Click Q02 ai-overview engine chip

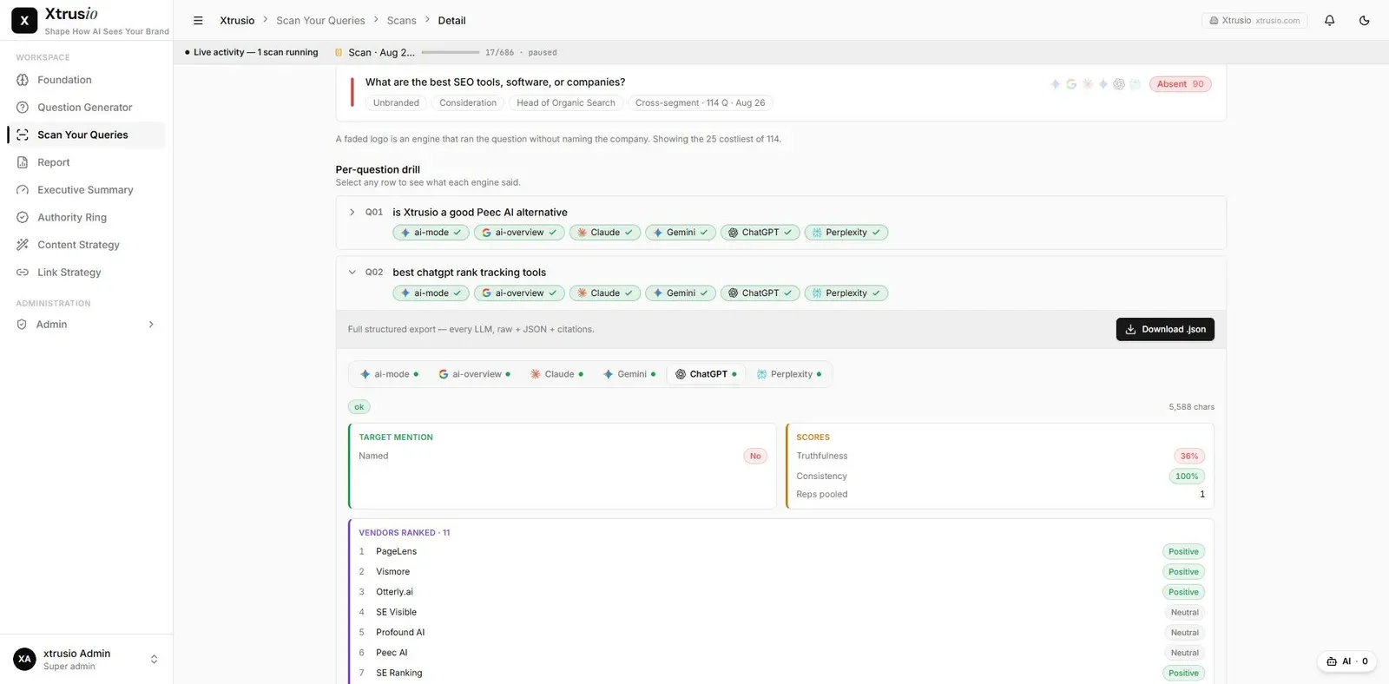tap(519, 293)
